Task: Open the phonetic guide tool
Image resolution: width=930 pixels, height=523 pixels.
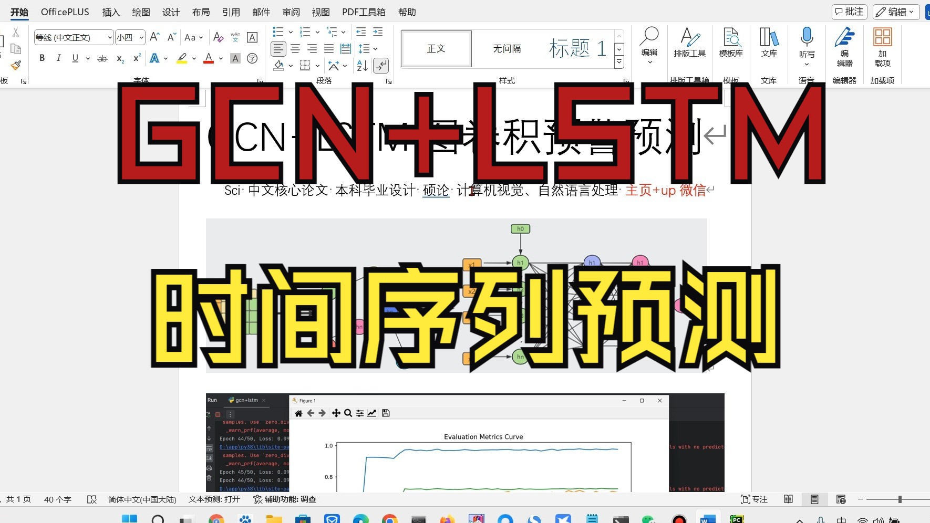Action: tap(235, 37)
